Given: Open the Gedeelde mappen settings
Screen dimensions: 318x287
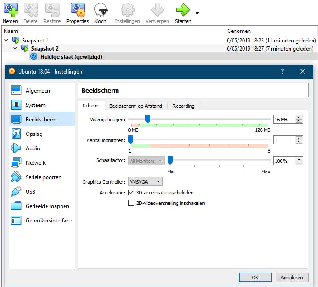Looking at the screenshot, I should (42, 206).
